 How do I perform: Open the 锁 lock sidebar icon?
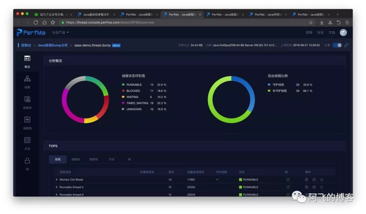tap(27, 161)
